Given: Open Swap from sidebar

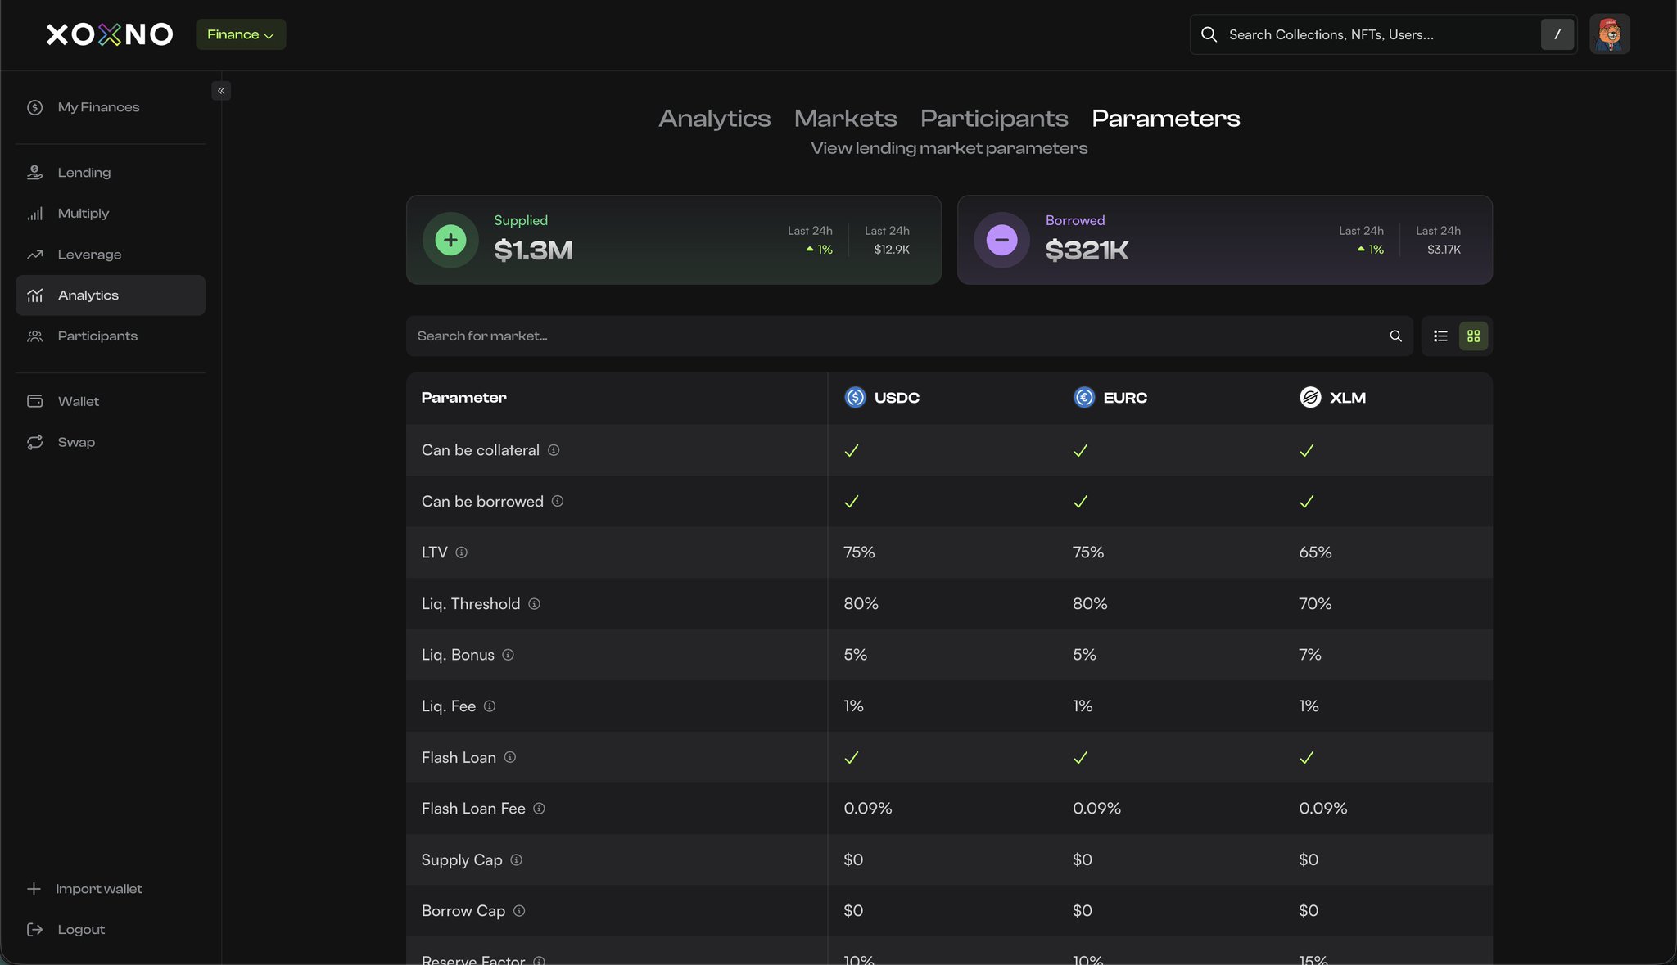Looking at the screenshot, I should [76, 442].
